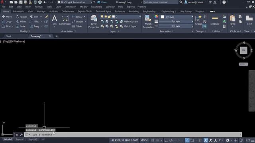Viewport: 255px width, 143px height.
Task: Insert a Table
Action: 77,26
